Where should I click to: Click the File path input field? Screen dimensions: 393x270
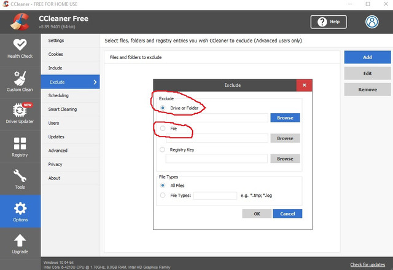(x=217, y=138)
